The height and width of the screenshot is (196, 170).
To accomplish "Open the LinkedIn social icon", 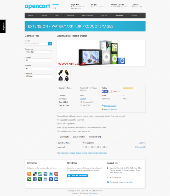I will [56, 179].
